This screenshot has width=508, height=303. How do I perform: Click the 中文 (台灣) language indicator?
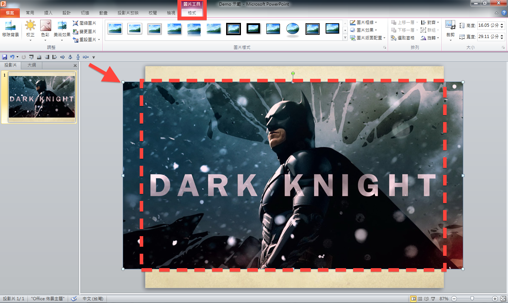pos(93,299)
